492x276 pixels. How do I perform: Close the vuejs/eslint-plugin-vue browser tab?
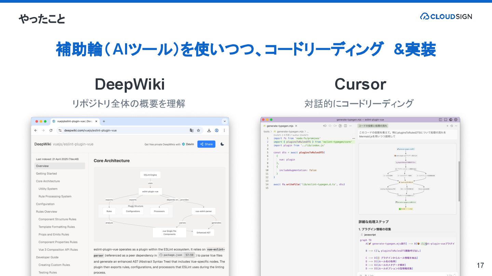[x=96, y=121]
